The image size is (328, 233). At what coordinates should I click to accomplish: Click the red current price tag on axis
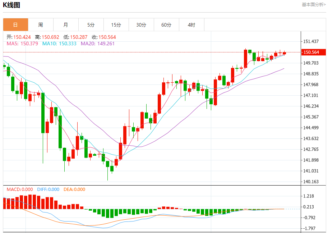point(314,52)
